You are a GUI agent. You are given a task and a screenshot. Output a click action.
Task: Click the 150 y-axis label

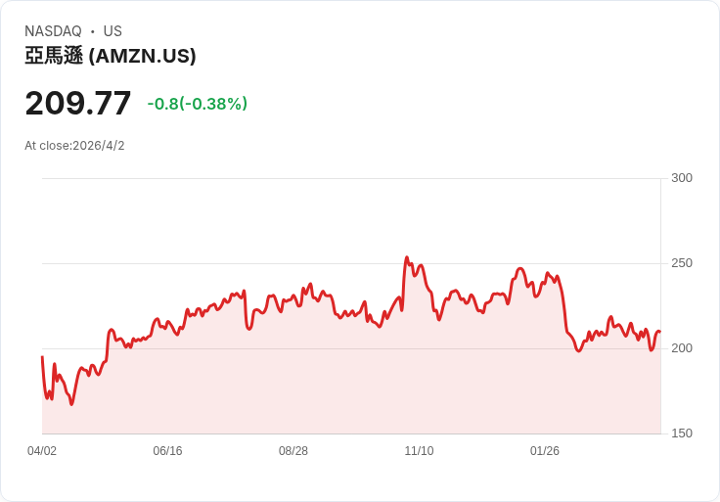point(682,433)
